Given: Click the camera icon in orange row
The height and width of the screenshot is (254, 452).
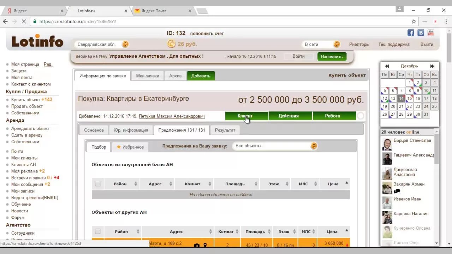Looking at the screenshot, I should [197, 245].
